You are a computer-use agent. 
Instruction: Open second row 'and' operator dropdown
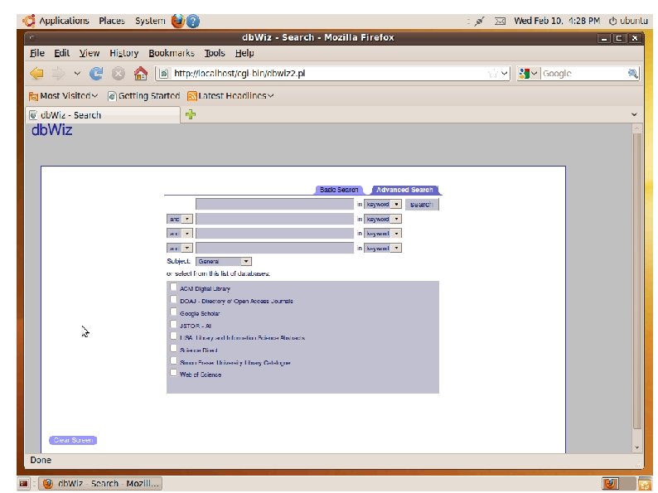(180, 219)
